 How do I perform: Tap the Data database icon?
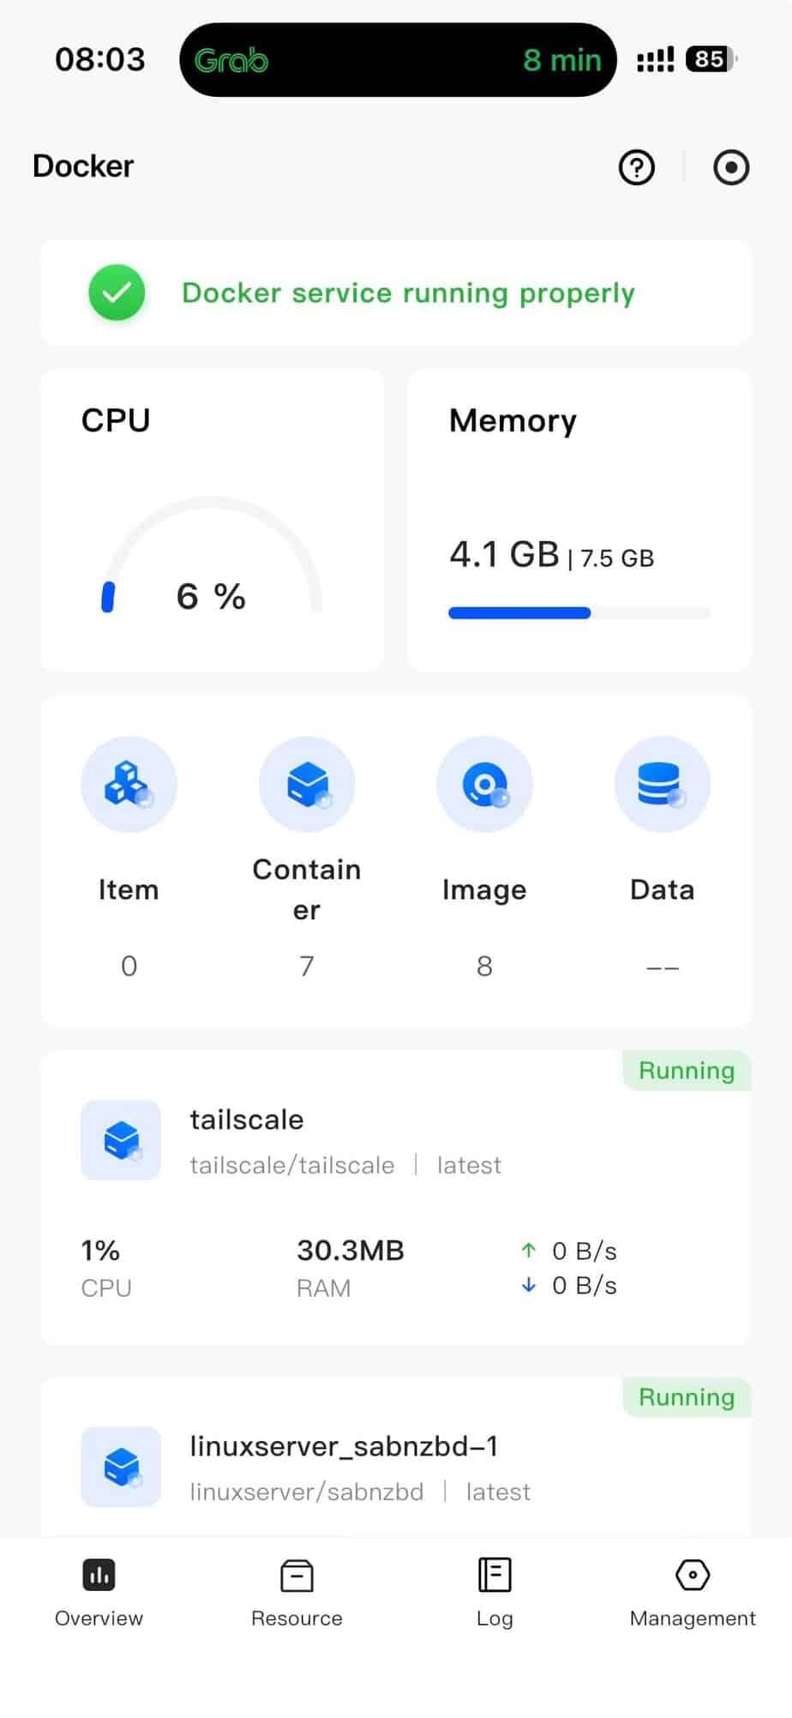[x=662, y=784]
